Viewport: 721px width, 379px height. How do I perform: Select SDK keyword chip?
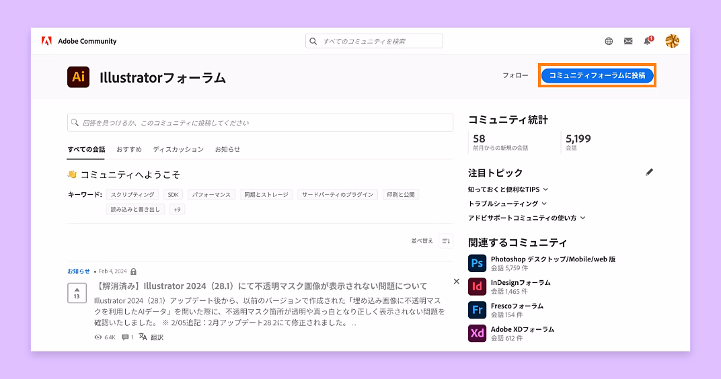(x=173, y=195)
